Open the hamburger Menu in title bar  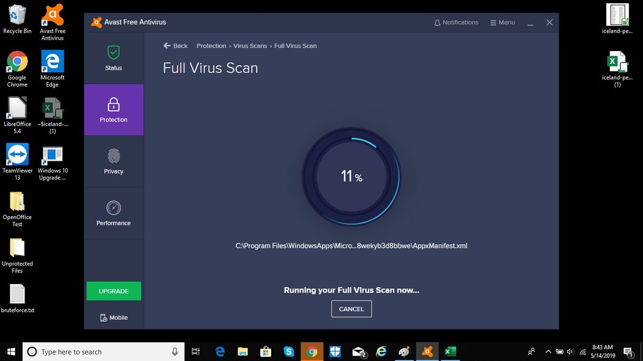(x=502, y=22)
